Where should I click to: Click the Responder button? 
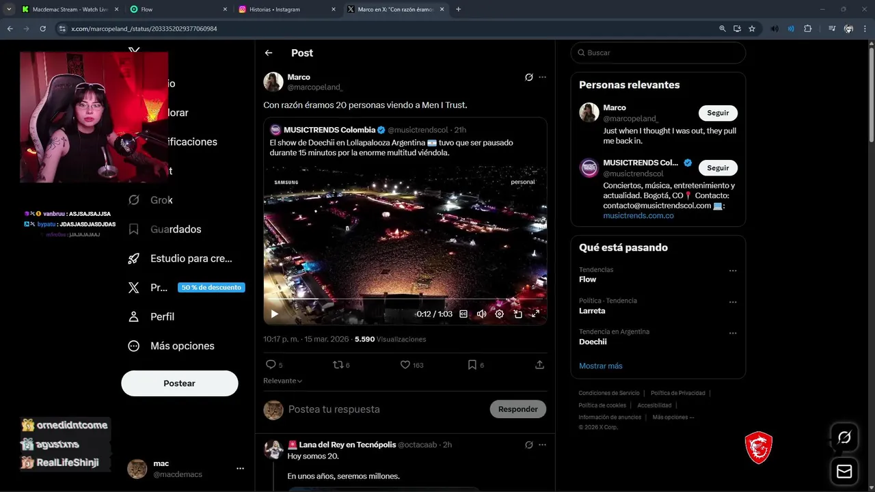(x=517, y=409)
